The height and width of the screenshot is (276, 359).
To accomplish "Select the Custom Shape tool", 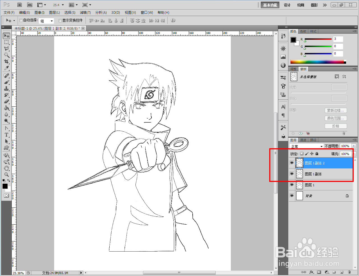I will click(x=6, y=148).
